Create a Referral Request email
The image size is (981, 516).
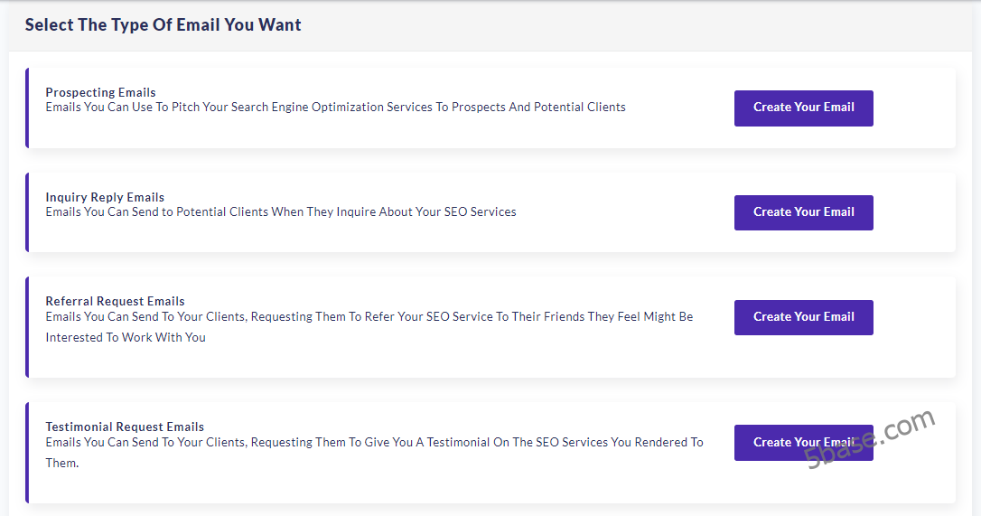[x=803, y=317]
